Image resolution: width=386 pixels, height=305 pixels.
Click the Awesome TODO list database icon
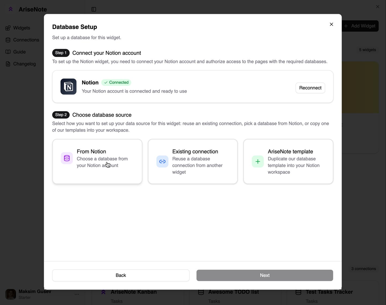(201, 292)
